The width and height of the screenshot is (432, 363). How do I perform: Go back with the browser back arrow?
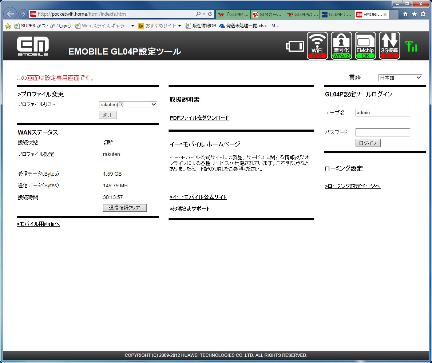click(11, 14)
